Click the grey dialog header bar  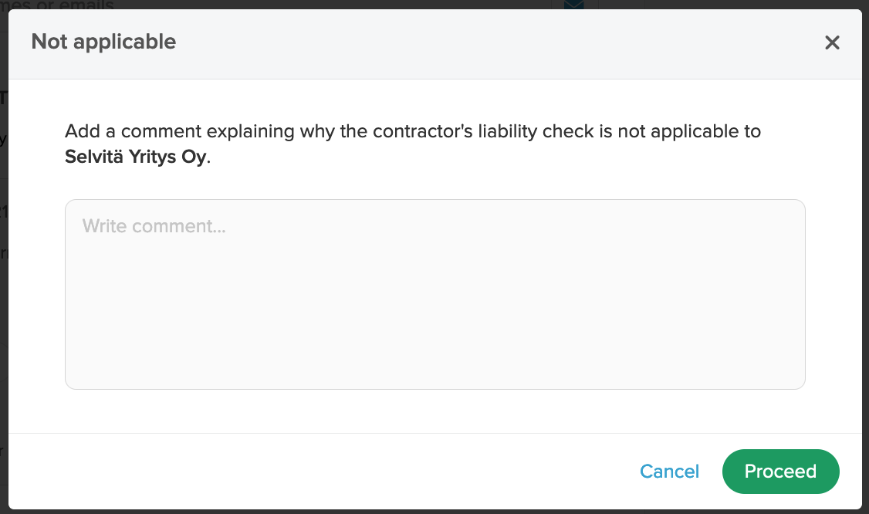pos(435,44)
